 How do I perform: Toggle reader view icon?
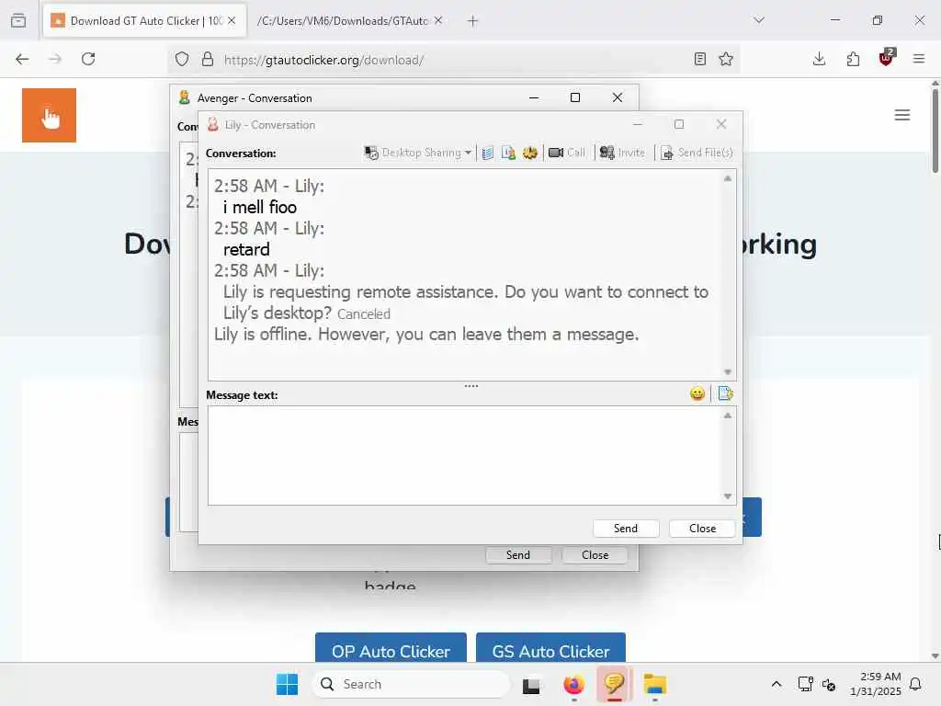click(x=699, y=59)
